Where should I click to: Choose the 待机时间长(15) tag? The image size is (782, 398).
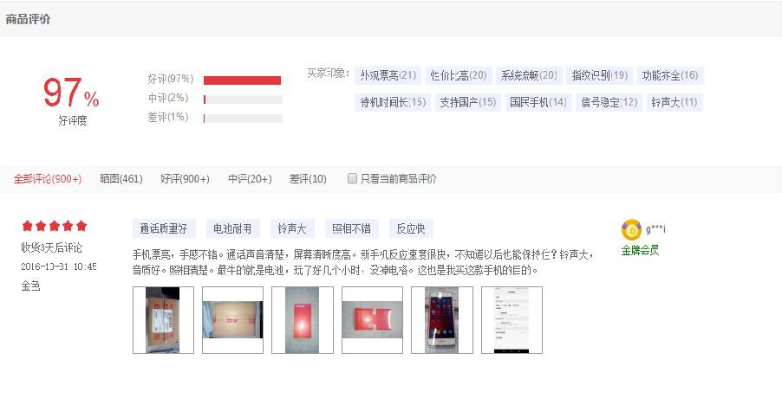tap(393, 102)
